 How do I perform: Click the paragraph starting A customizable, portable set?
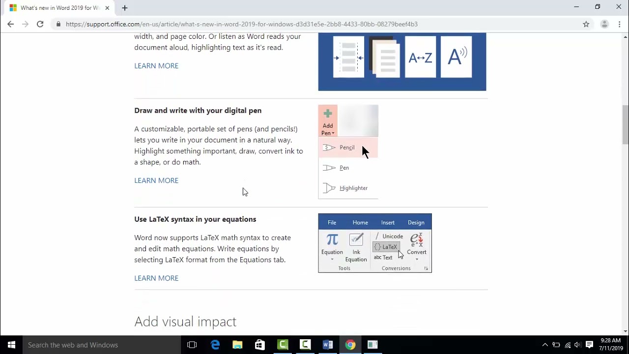[219, 146]
